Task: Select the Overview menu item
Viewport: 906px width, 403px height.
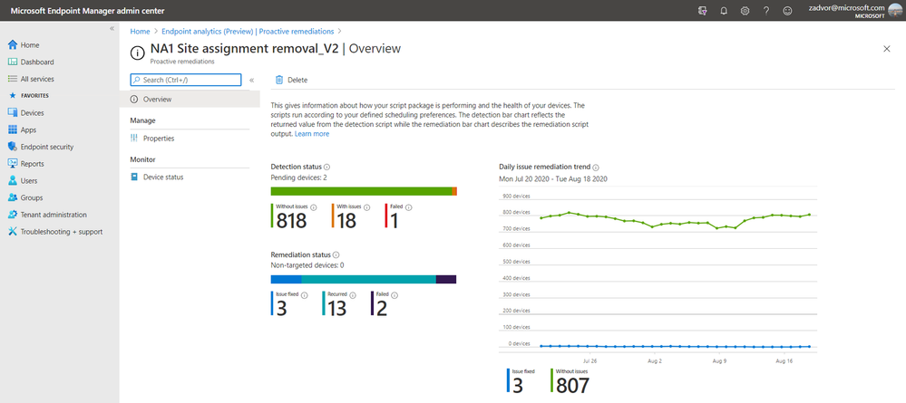Action: [190, 100]
